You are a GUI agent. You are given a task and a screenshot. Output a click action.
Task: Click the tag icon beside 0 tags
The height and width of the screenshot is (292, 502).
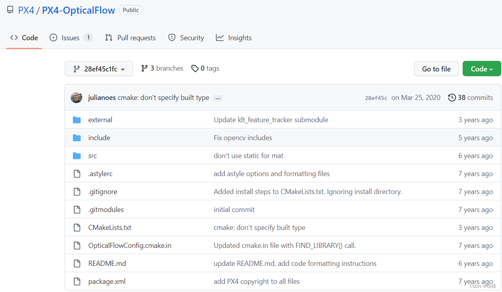tap(195, 68)
